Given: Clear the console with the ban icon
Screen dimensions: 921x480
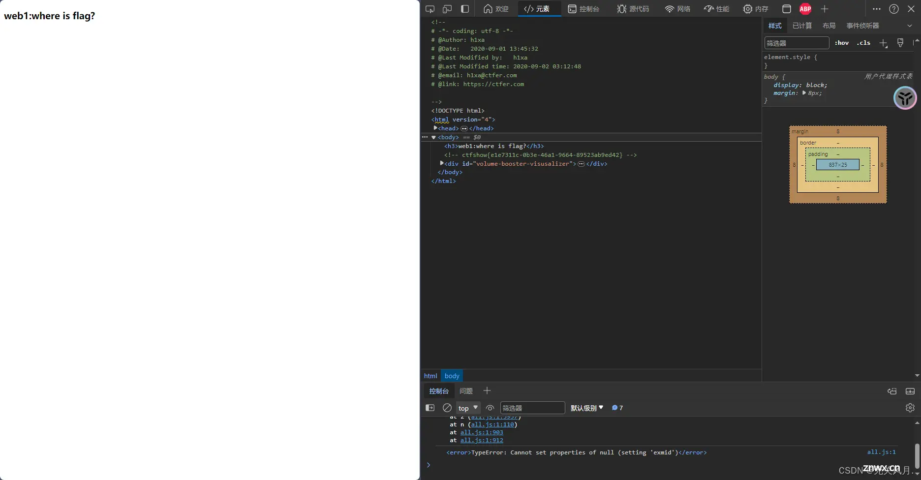Looking at the screenshot, I should pyautogui.click(x=447, y=408).
